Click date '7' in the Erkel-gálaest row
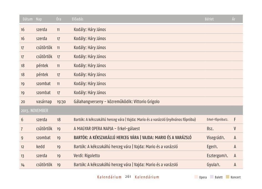262x189 pixels. click(22, 129)
